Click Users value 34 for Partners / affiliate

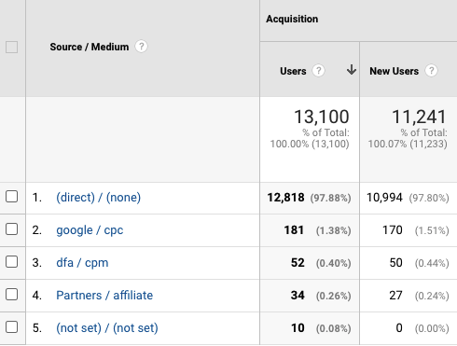[298, 296]
